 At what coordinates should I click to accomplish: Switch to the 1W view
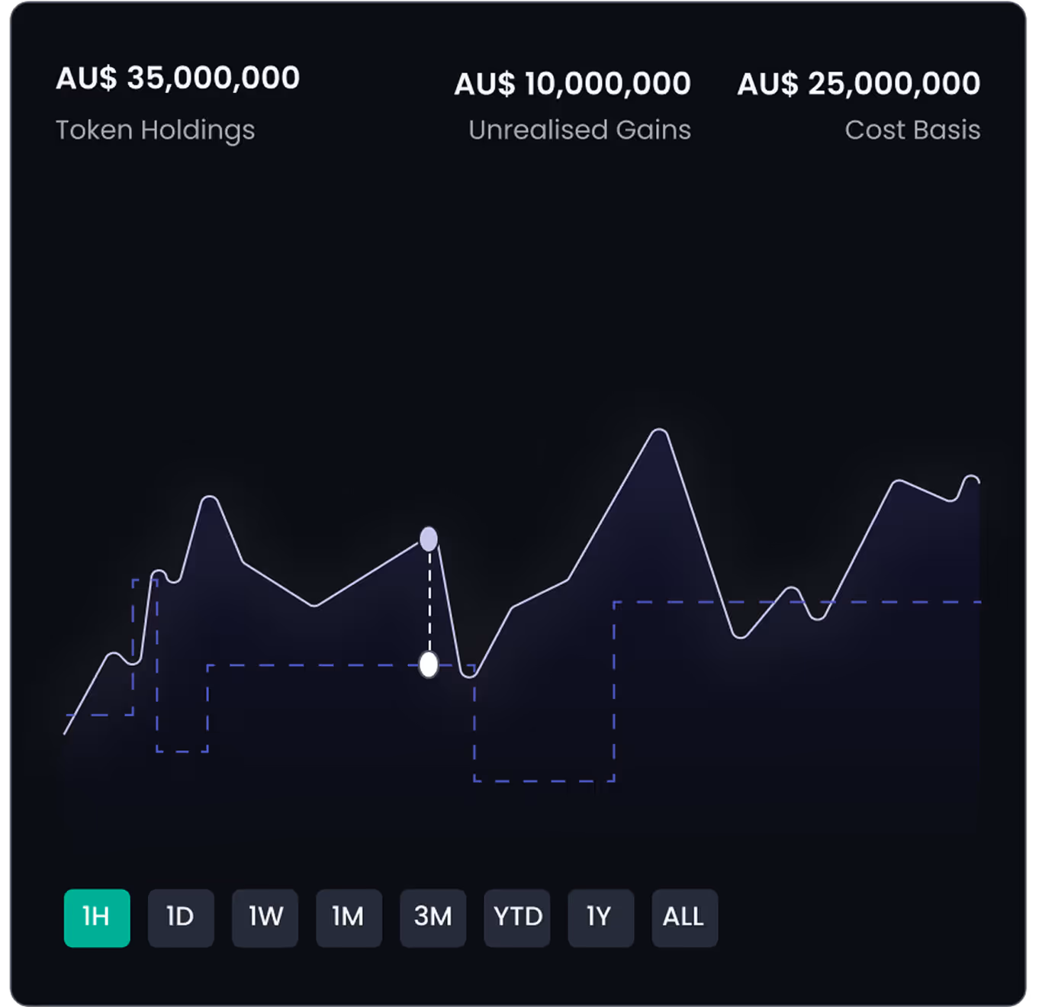[x=265, y=919]
